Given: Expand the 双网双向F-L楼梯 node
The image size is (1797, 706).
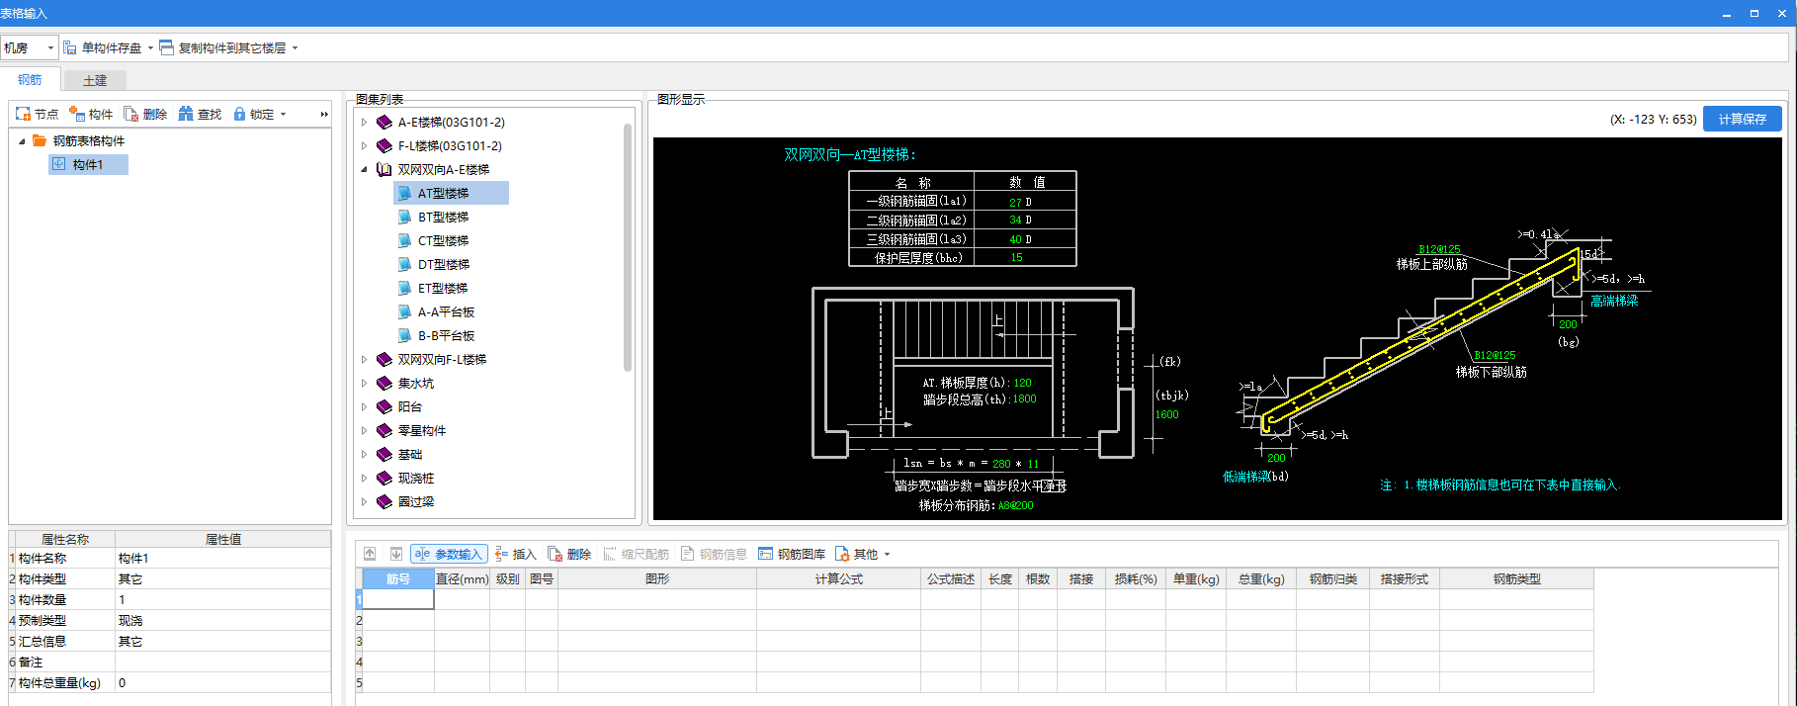Looking at the screenshot, I should click(364, 360).
